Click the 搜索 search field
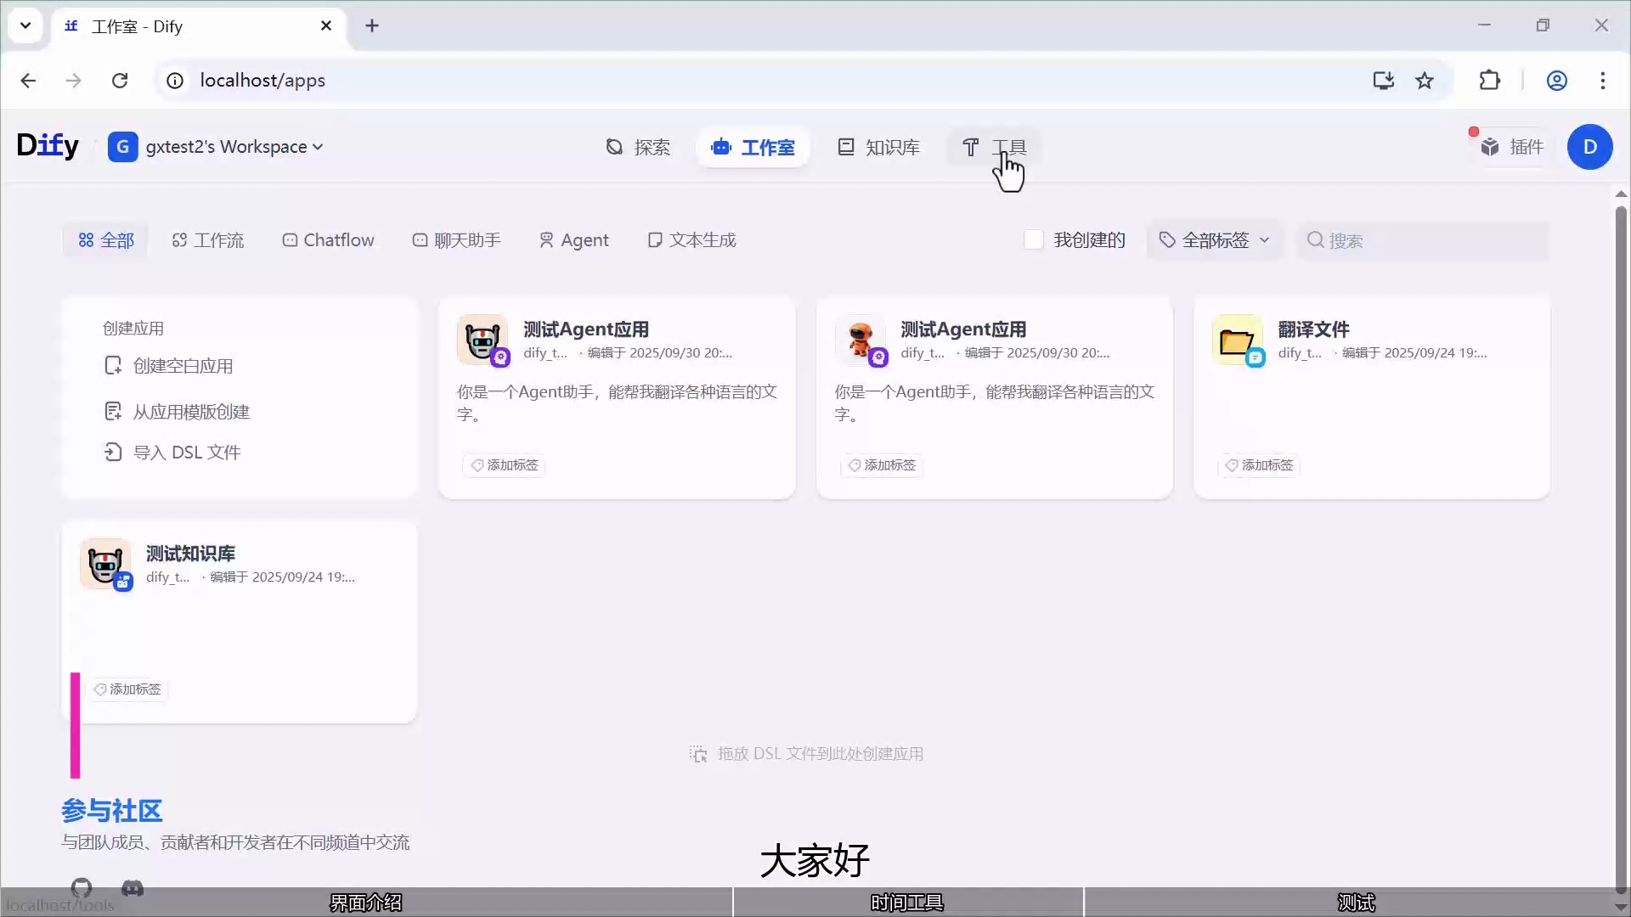1631x917 pixels. [1423, 240]
